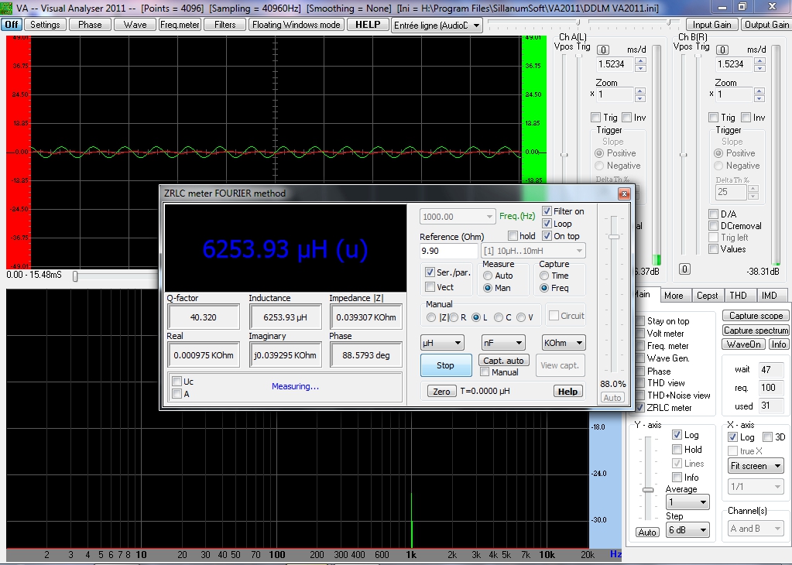
Task: Click the Input Gain button
Action: [711, 25]
